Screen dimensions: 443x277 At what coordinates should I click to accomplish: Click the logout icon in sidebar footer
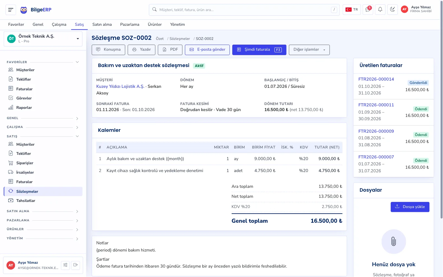click(x=76, y=265)
